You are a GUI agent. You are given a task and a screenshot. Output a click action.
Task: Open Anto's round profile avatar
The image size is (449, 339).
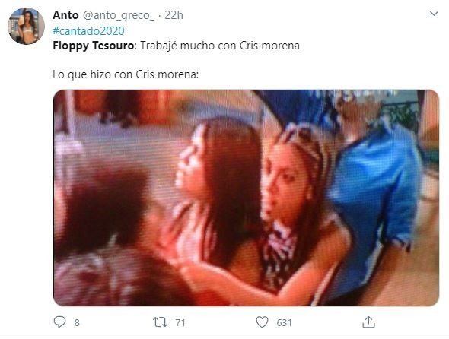point(26,26)
